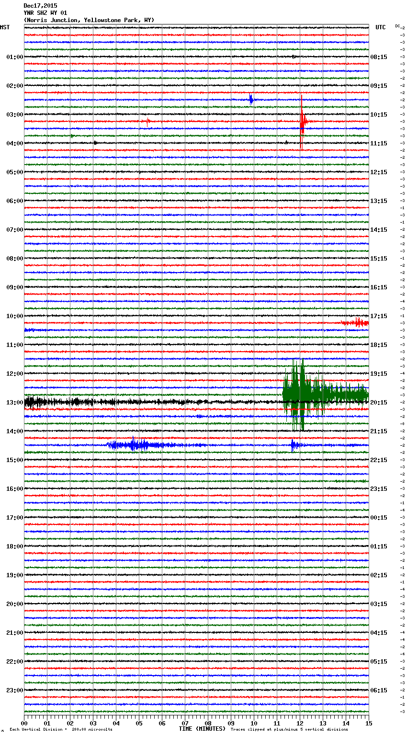Pick the 06:00 MST hour label
The width and height of the screenshot is (407, 736).
coord(15,201)
